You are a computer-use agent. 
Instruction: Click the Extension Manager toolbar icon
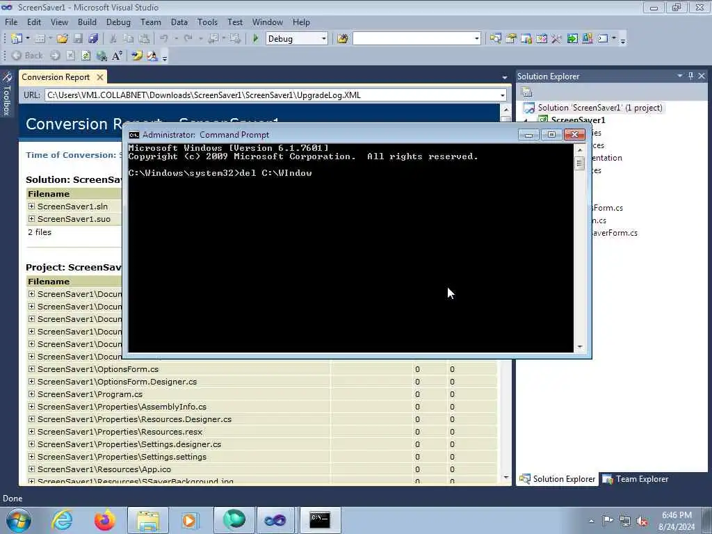click(x=587, y=39)
